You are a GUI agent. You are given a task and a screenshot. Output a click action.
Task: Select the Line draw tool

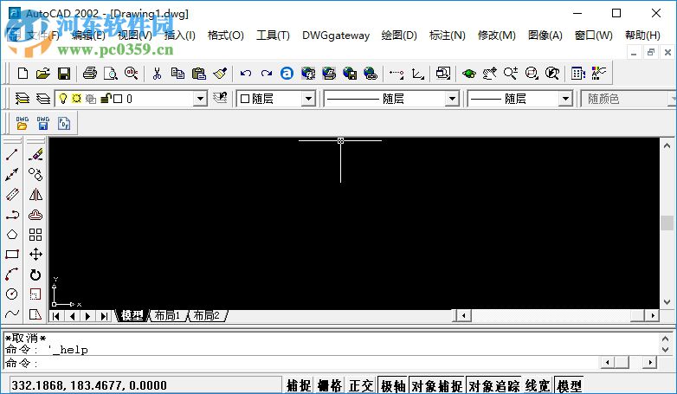(x=12, y=155)
